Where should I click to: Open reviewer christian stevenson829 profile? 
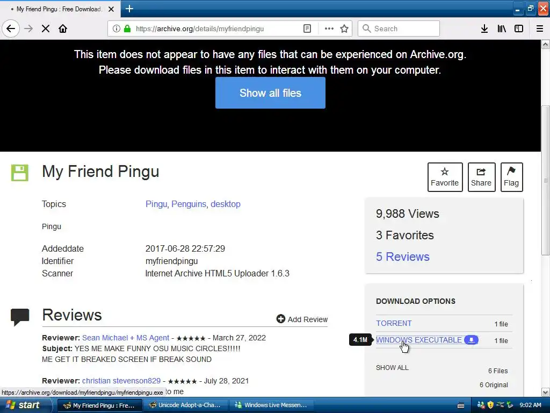coord(121,381)
